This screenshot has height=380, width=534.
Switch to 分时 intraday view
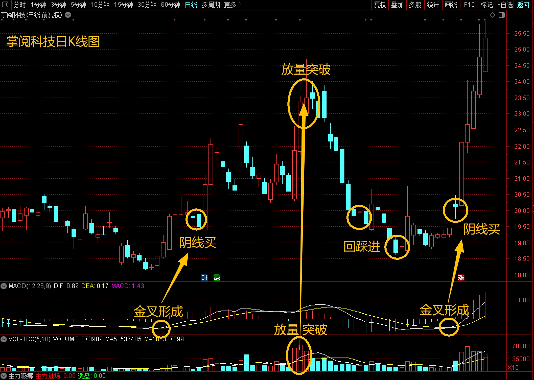click(x=20, y=5)
